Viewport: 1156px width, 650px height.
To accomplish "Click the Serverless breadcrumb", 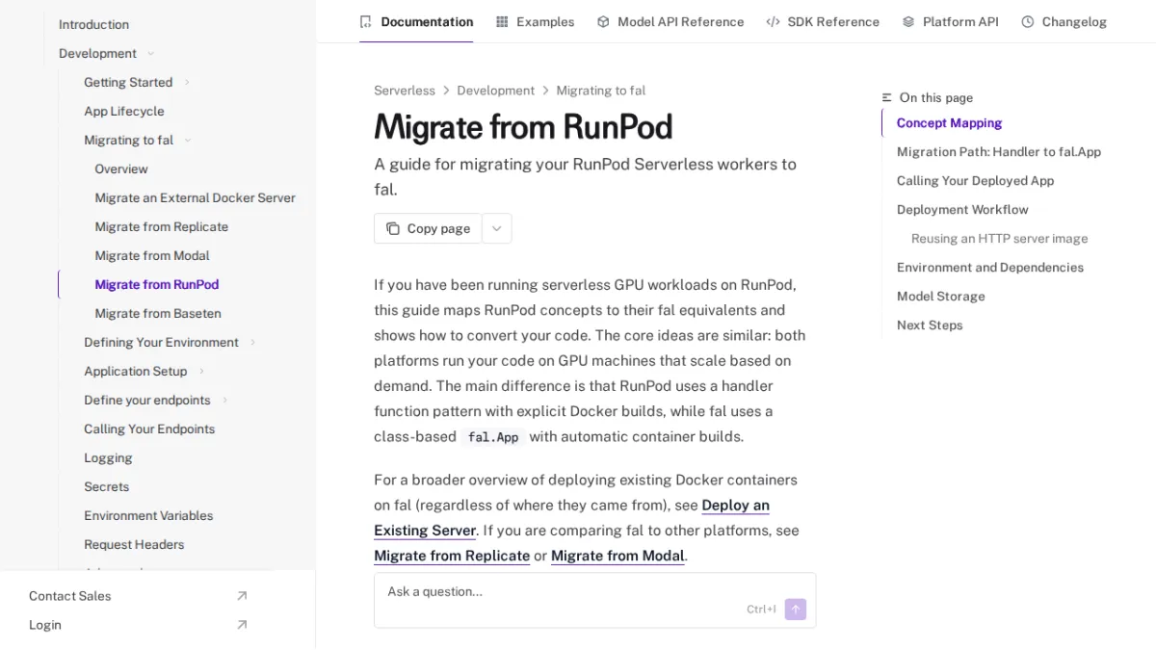I will click(405, 91).
